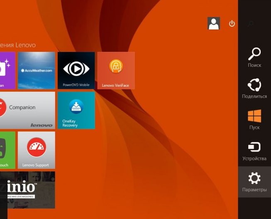
Task: Click the red icon on Companion tile
Action: coord(2,107)
